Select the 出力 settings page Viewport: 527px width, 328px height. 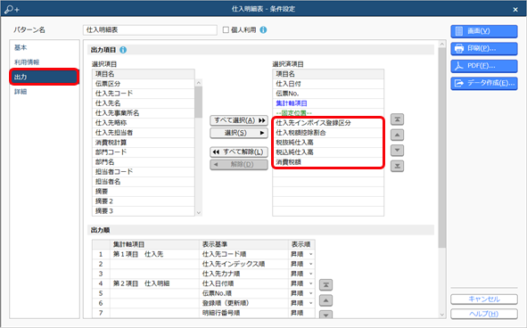pyautogui.click(x=45, y=77)
